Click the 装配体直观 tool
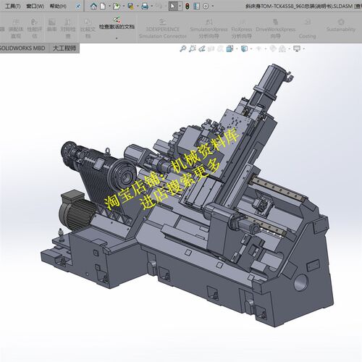The width and height of the screenshot is (362, 362). click(x=16, y=29)
